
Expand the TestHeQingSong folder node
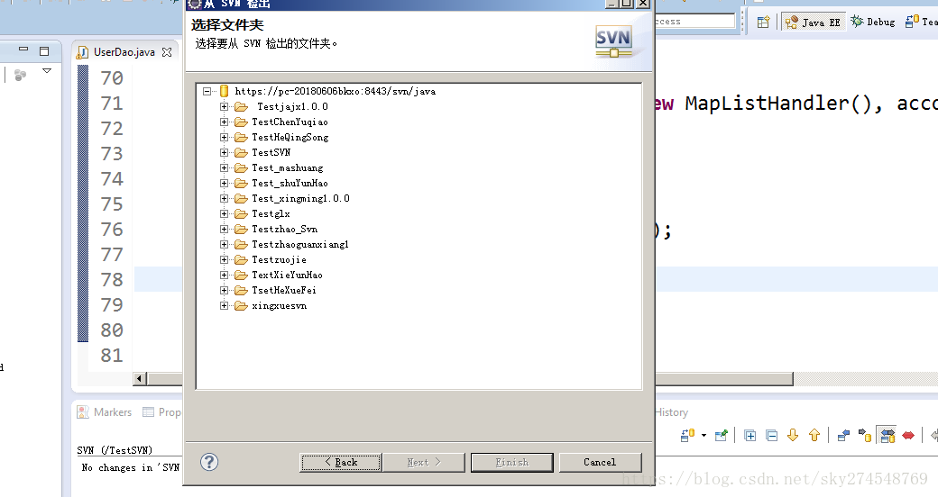coord(224,138)
